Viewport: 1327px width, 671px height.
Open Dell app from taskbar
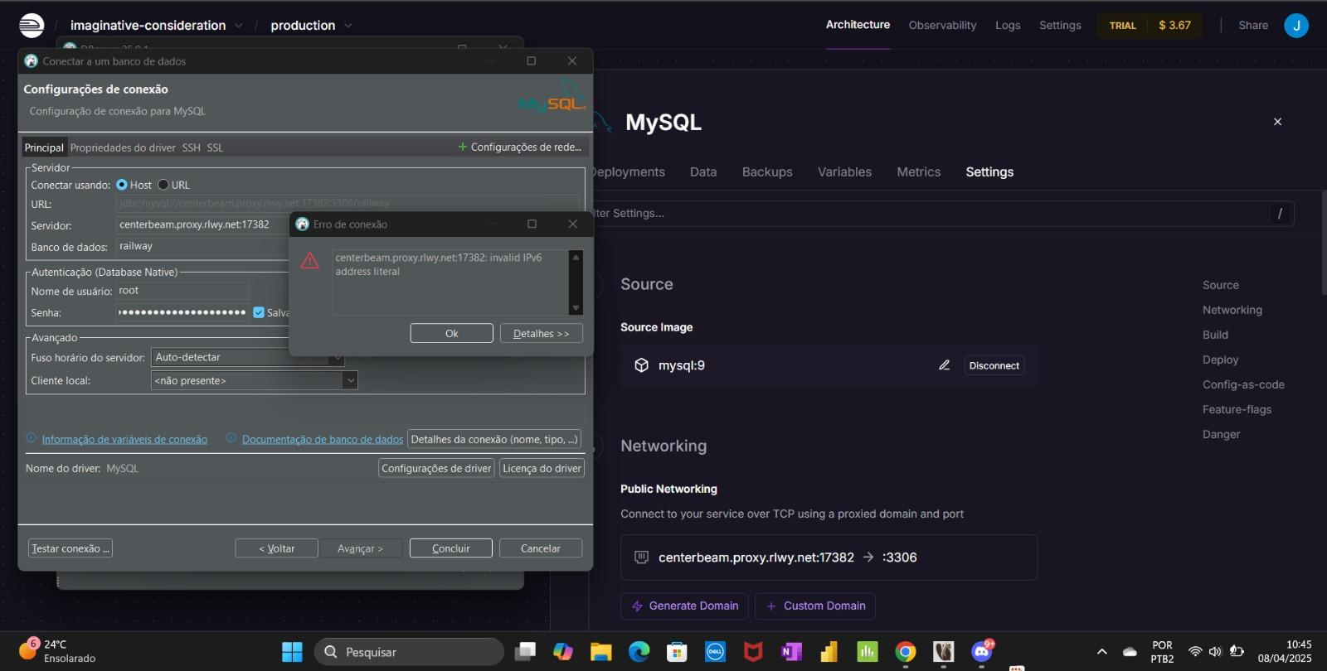click(x=715, y=652)
